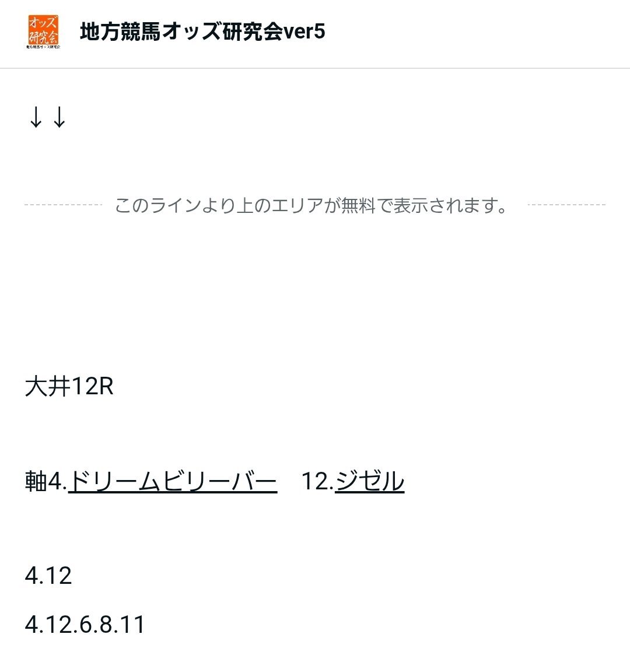Click the header's bottom divider line

pos(315,68)
